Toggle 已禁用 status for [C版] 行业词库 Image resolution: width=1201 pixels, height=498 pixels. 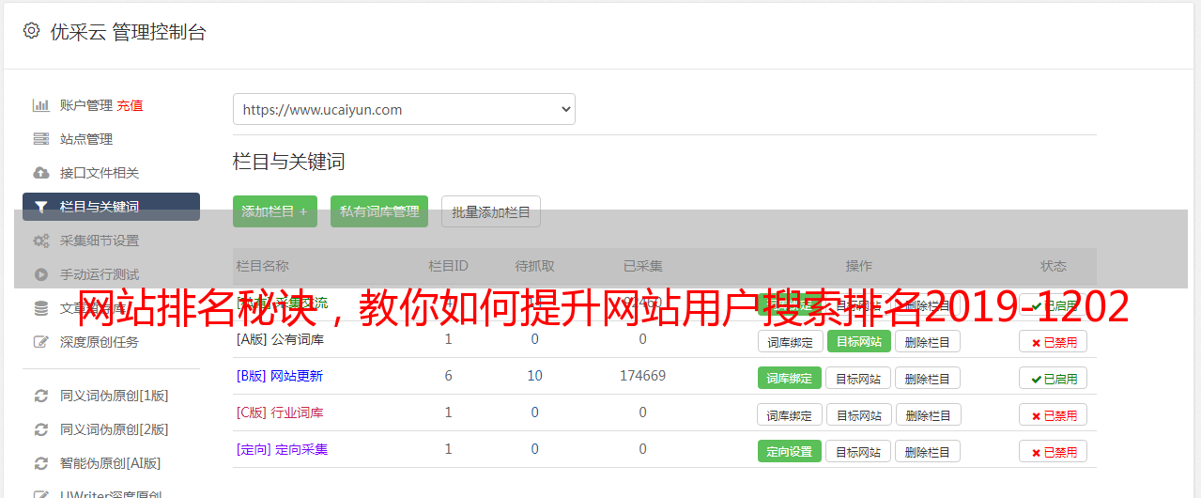point(1053,414)
